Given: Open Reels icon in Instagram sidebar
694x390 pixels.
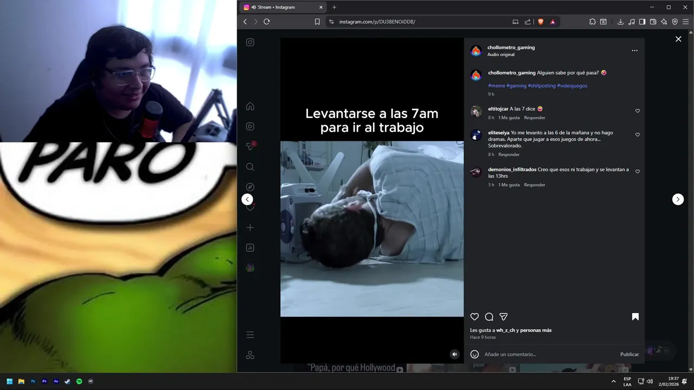Looking at the screenshot, I should [x=250, y=126].
